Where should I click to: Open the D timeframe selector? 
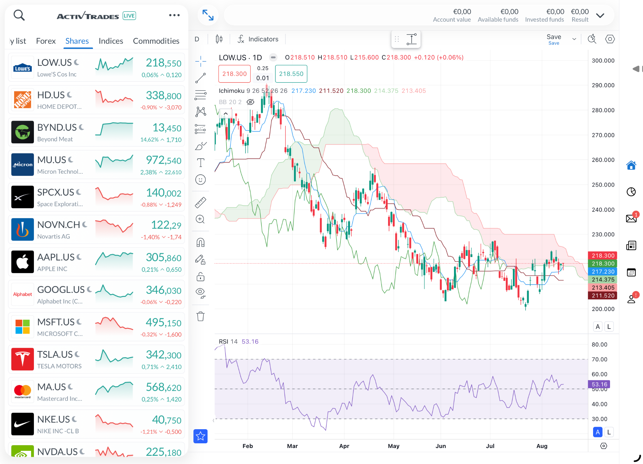tap(197, 39)
